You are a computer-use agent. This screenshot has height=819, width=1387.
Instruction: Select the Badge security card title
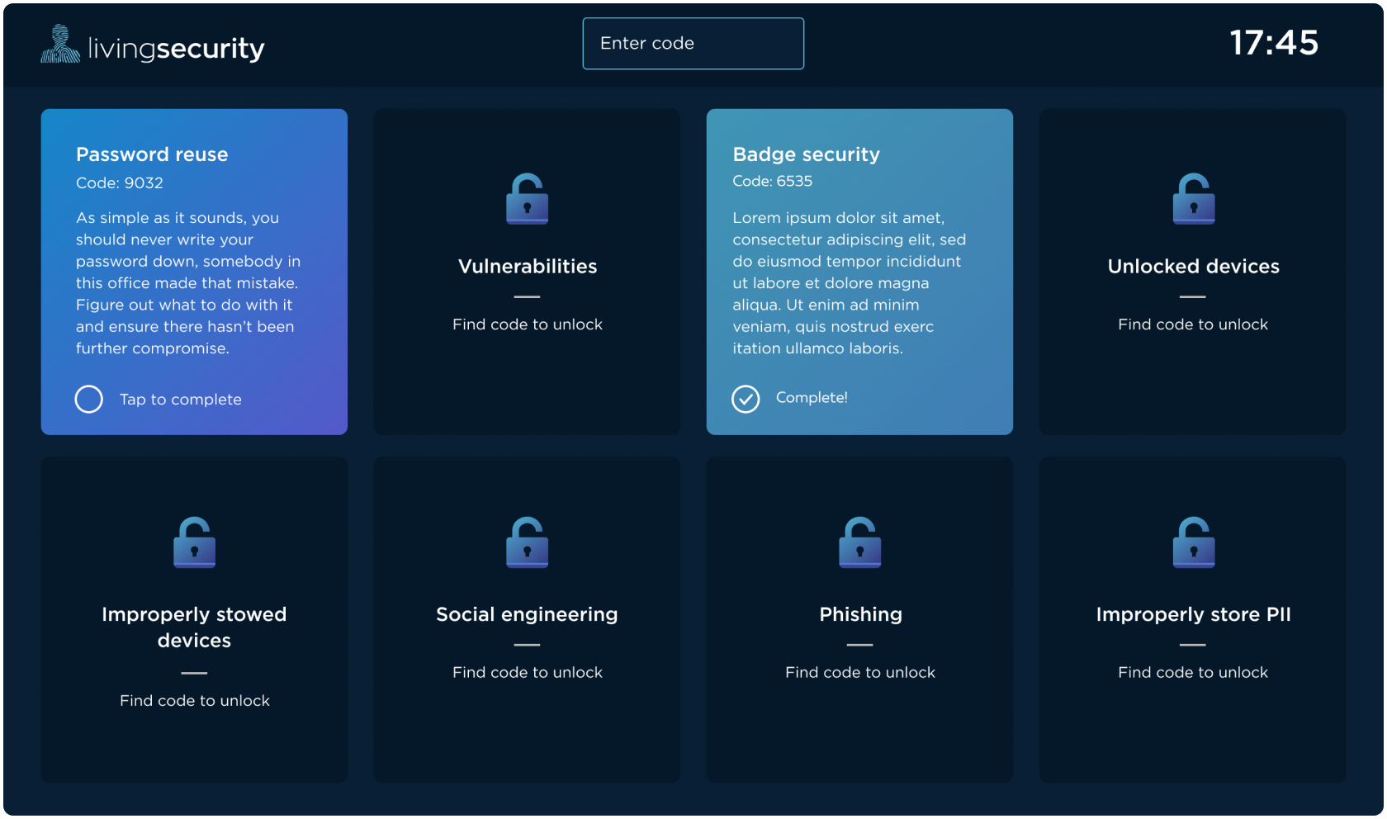[x=807, y=154]
